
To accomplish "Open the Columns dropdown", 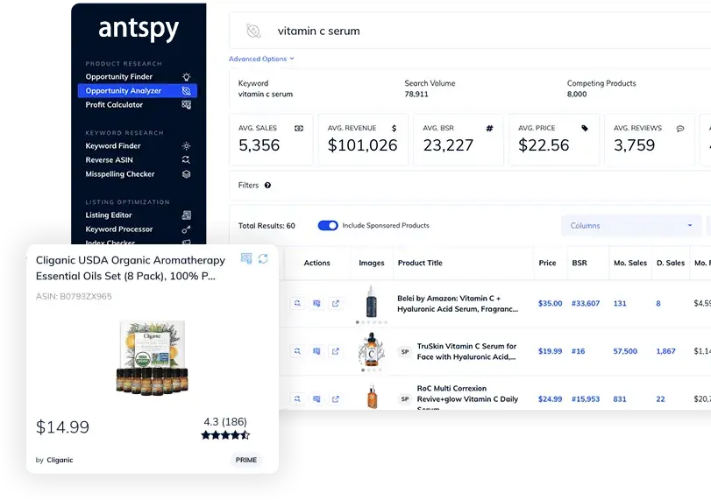I will point(631,226).
